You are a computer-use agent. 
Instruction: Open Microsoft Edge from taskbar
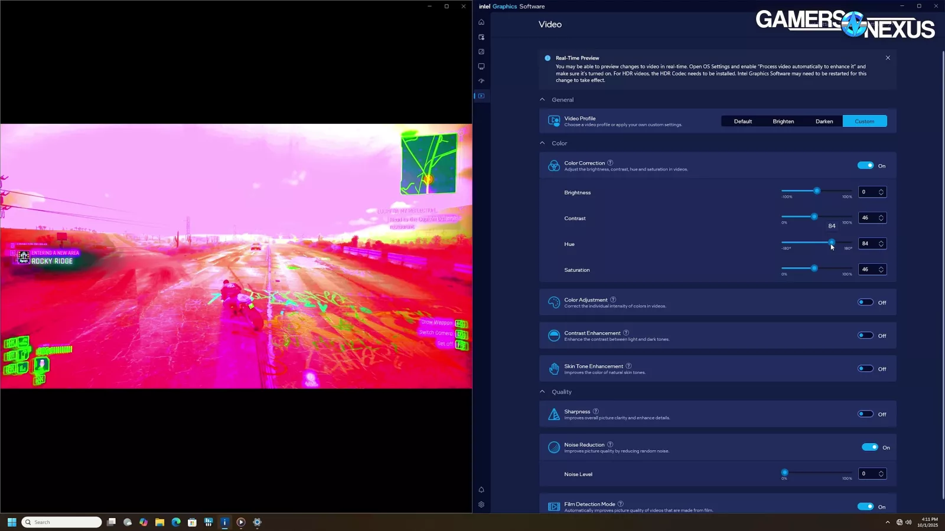176,522
